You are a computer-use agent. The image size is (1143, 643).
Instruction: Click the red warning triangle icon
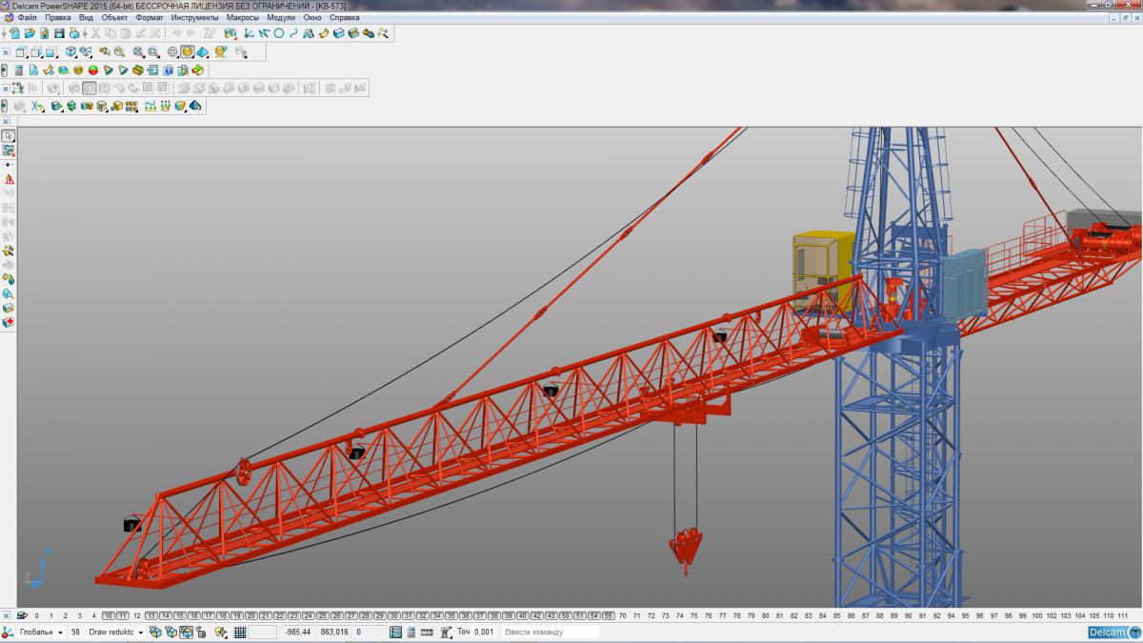pyautogui.click(x=9, y=179)
